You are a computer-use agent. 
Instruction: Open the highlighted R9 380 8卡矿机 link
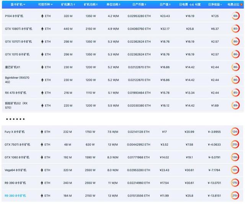15,196
